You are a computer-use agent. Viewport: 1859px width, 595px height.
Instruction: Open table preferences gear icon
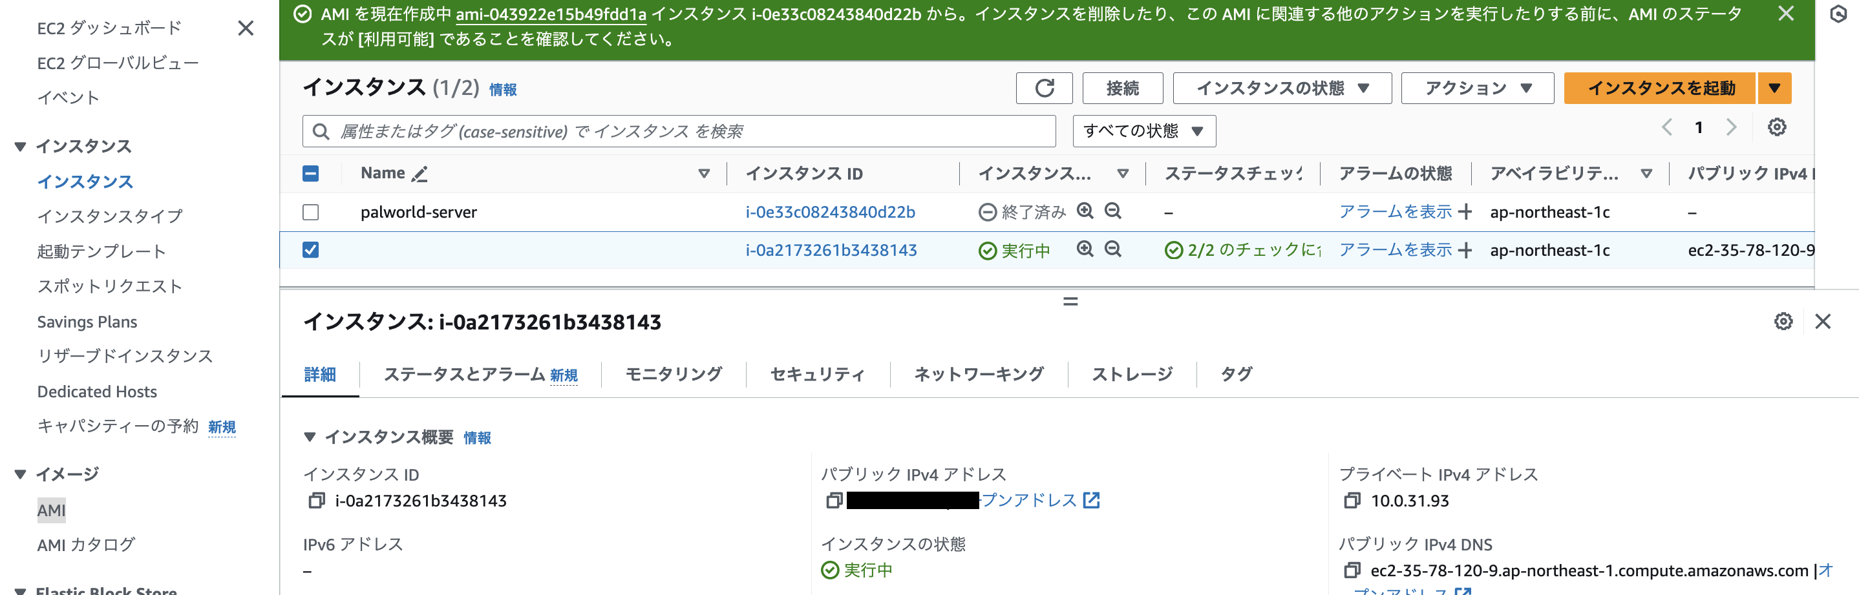click(x=1776, y=128)
